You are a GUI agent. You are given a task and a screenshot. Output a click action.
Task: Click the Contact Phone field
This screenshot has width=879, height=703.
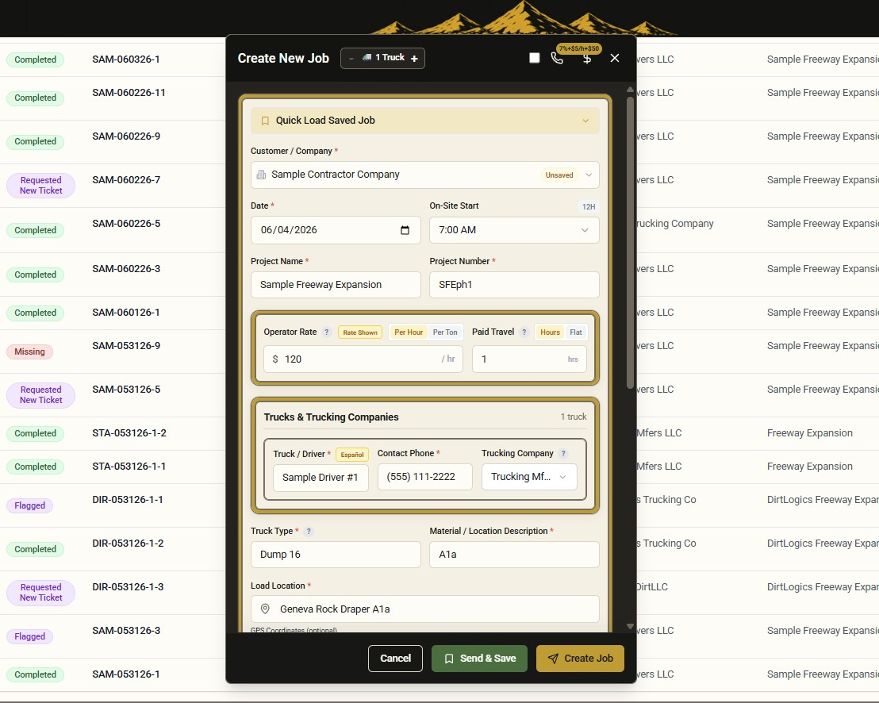[x=425, y=477]
